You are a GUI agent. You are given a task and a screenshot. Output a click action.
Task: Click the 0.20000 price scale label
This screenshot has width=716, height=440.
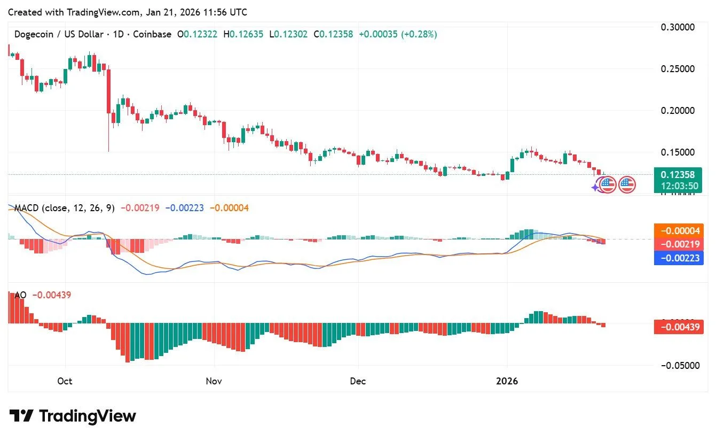pos(678,111)
